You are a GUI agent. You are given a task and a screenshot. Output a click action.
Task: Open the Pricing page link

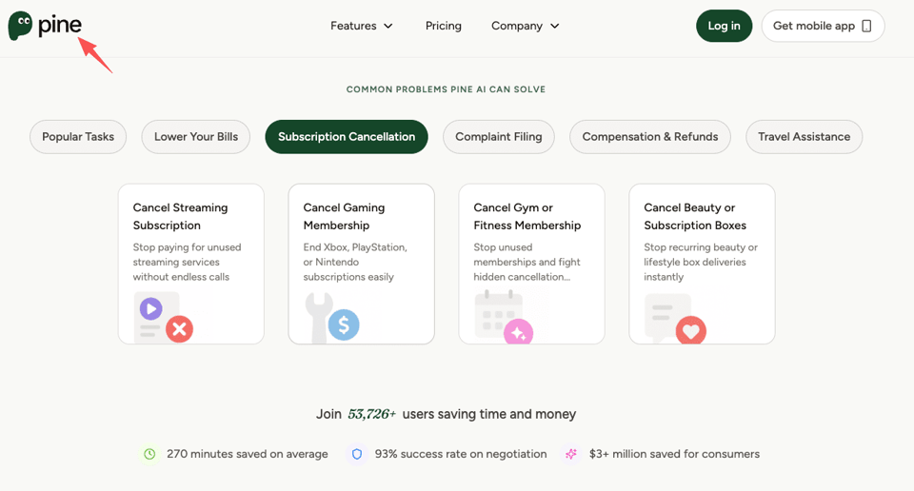tap(443, 26)
